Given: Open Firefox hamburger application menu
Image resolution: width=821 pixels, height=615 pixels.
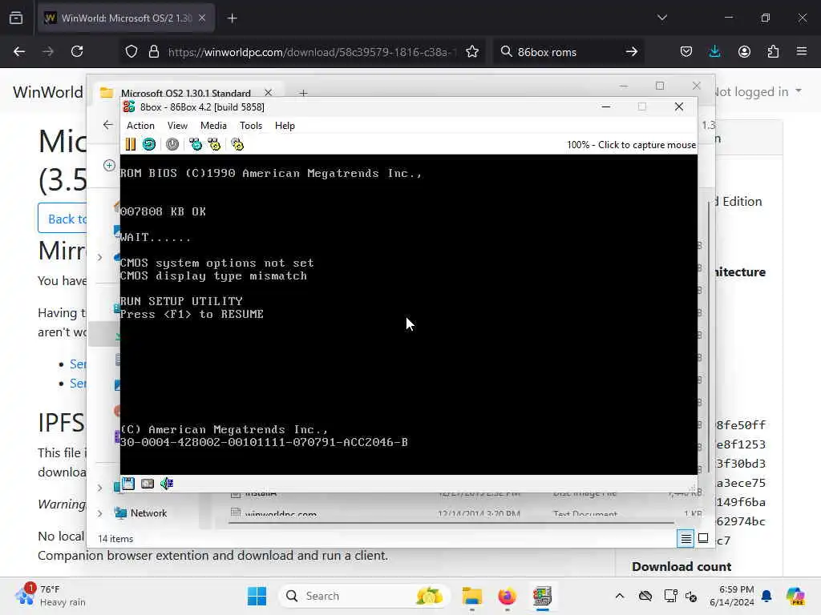Looking at the screenshot, I should (802, 51).
